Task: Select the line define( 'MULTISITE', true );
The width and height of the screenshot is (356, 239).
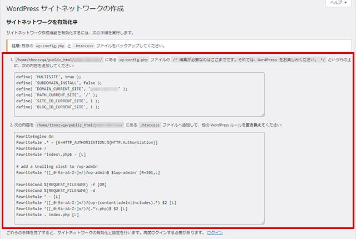Action: pyautogui.click(x=48, y=77)
